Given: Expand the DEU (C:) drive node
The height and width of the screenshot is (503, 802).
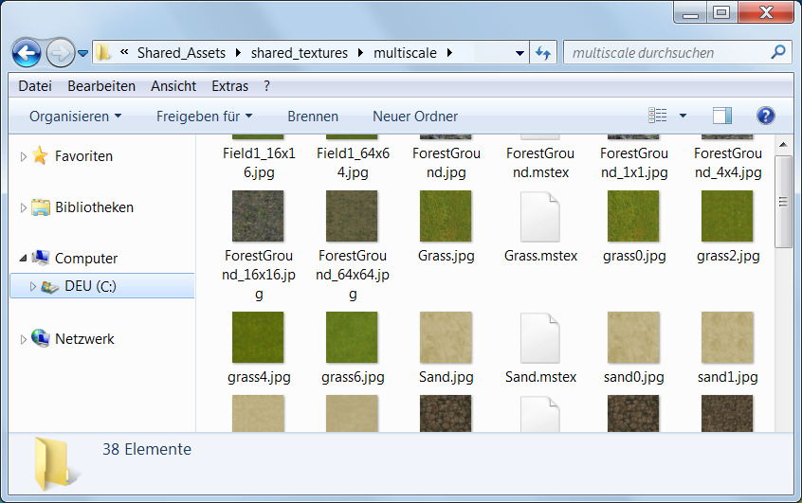Looking at the screenshot, I should pyautogui.click(x=33, y=286).
